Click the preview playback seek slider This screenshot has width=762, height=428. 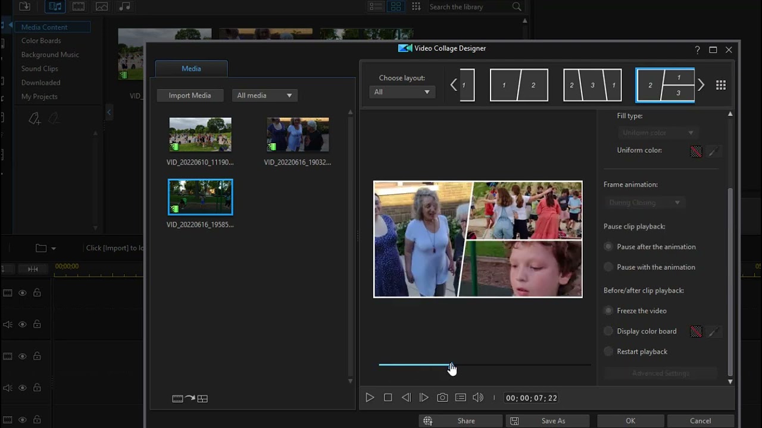[485, 364]
